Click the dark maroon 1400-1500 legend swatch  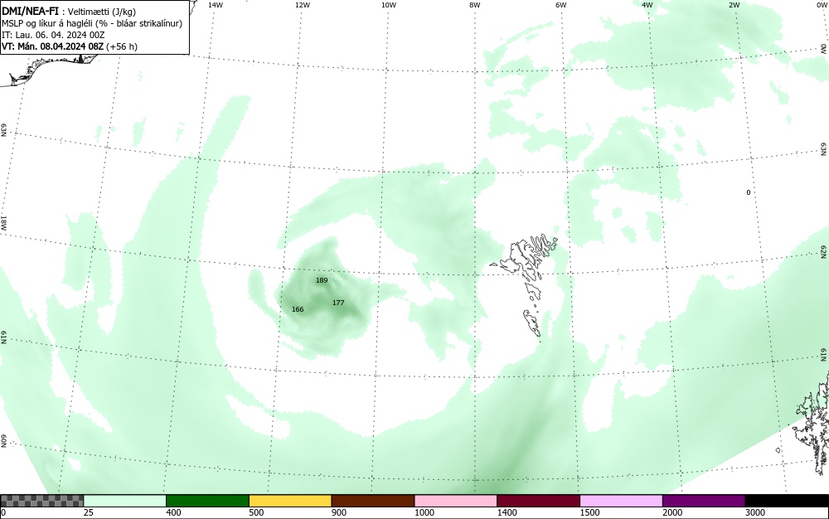(x=538, y=501)
